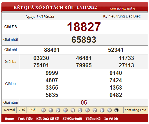This screenshot has width=149, height=124.
Task: Click the number 9 ball icon
Action: coord(109,110)
